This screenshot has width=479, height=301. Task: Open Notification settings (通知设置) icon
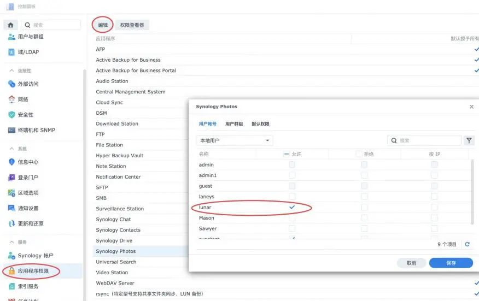click(11, 208)
